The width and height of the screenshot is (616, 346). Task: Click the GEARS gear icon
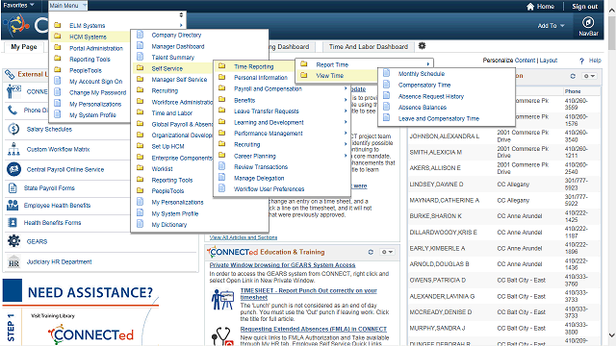[x=13, y=241]
